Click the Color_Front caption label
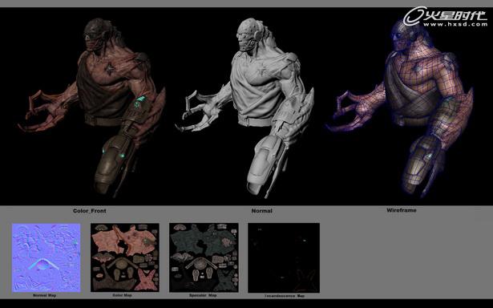 pos(90,211)
